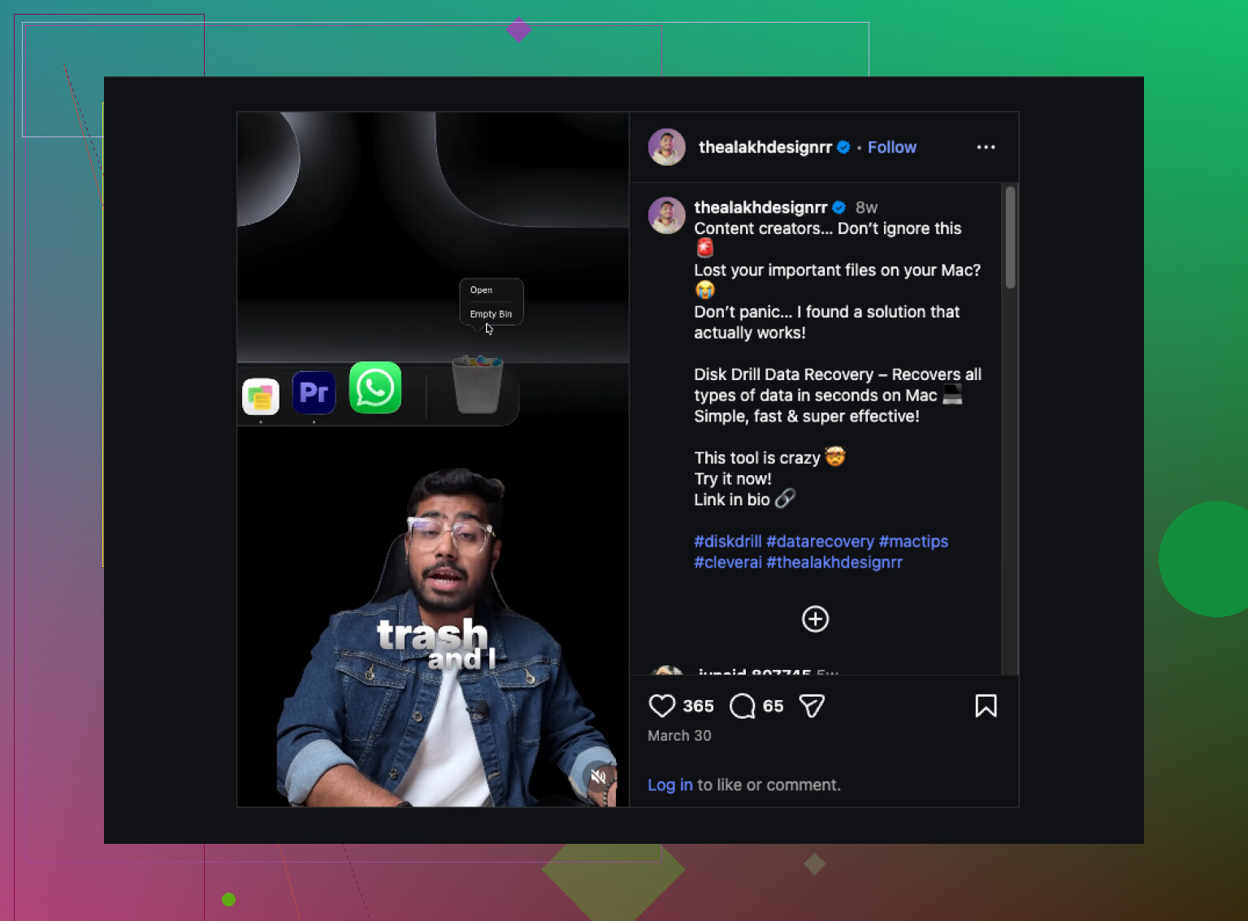Click the notes app icon in the video dock
This screenshot has width=1248, height=921.
pos(260,397)
